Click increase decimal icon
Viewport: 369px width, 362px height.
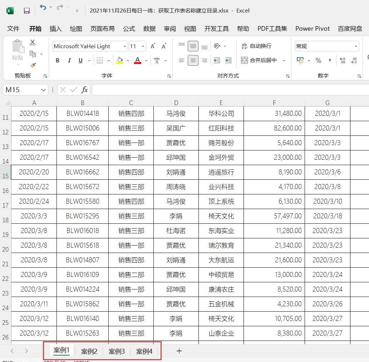[343, 60]
